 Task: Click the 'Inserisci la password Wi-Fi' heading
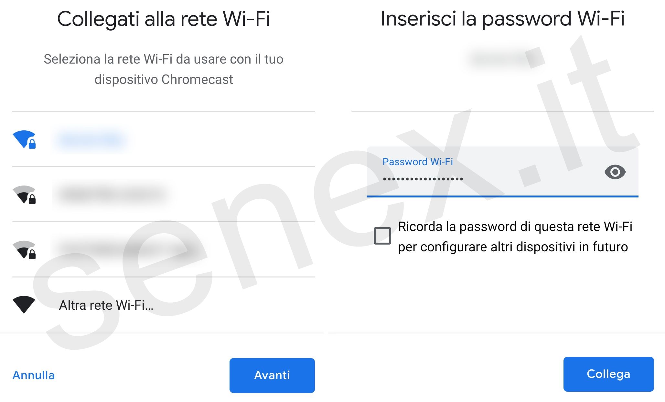[502, 18]
